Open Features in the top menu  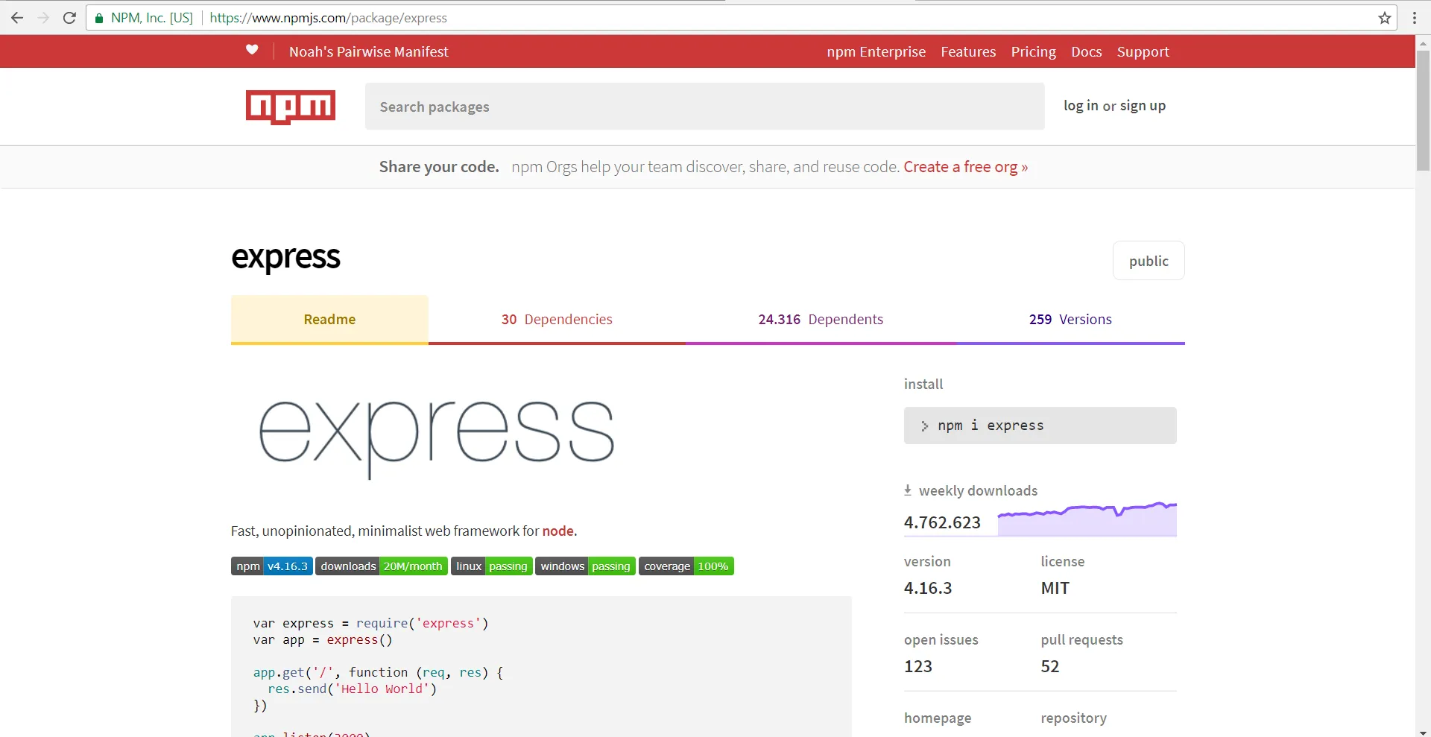pos(968,51)
